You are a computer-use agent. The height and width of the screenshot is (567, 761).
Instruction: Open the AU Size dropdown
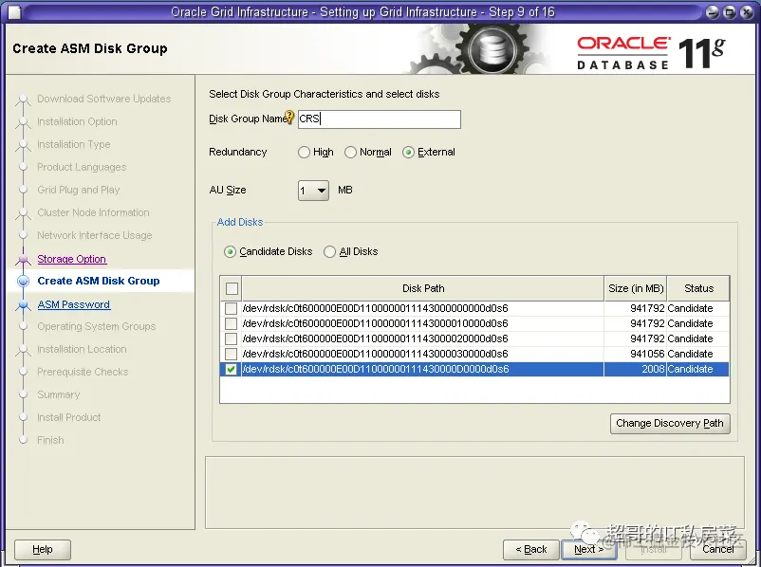point(313,191)
